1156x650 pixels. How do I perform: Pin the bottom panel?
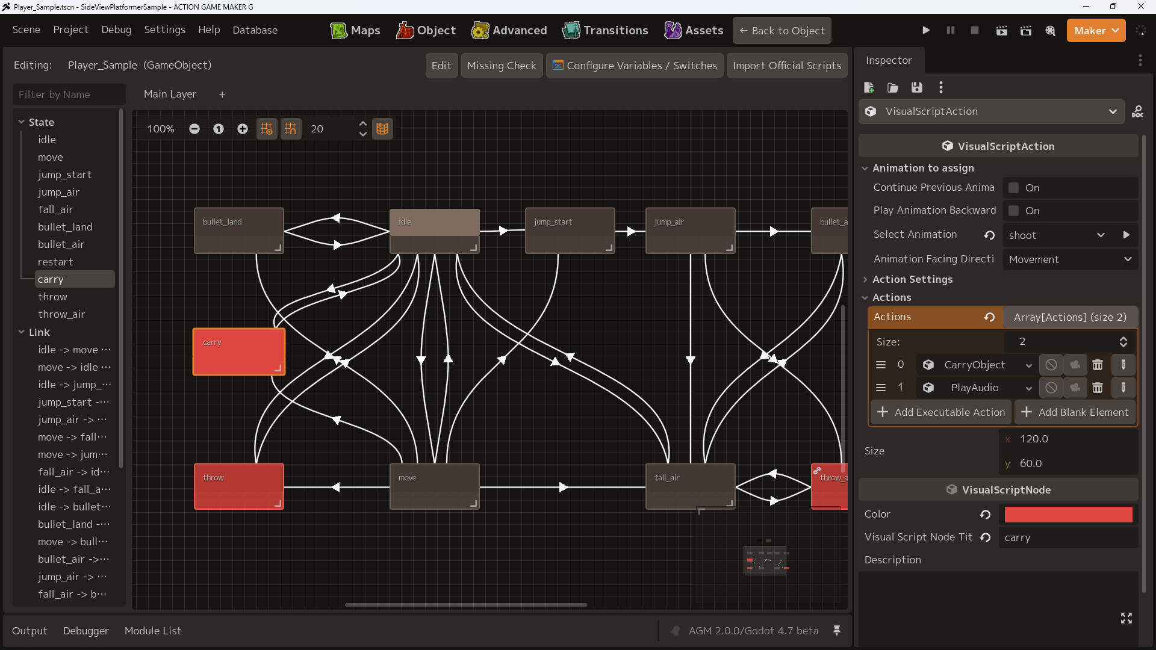click(x=837, y=630)
